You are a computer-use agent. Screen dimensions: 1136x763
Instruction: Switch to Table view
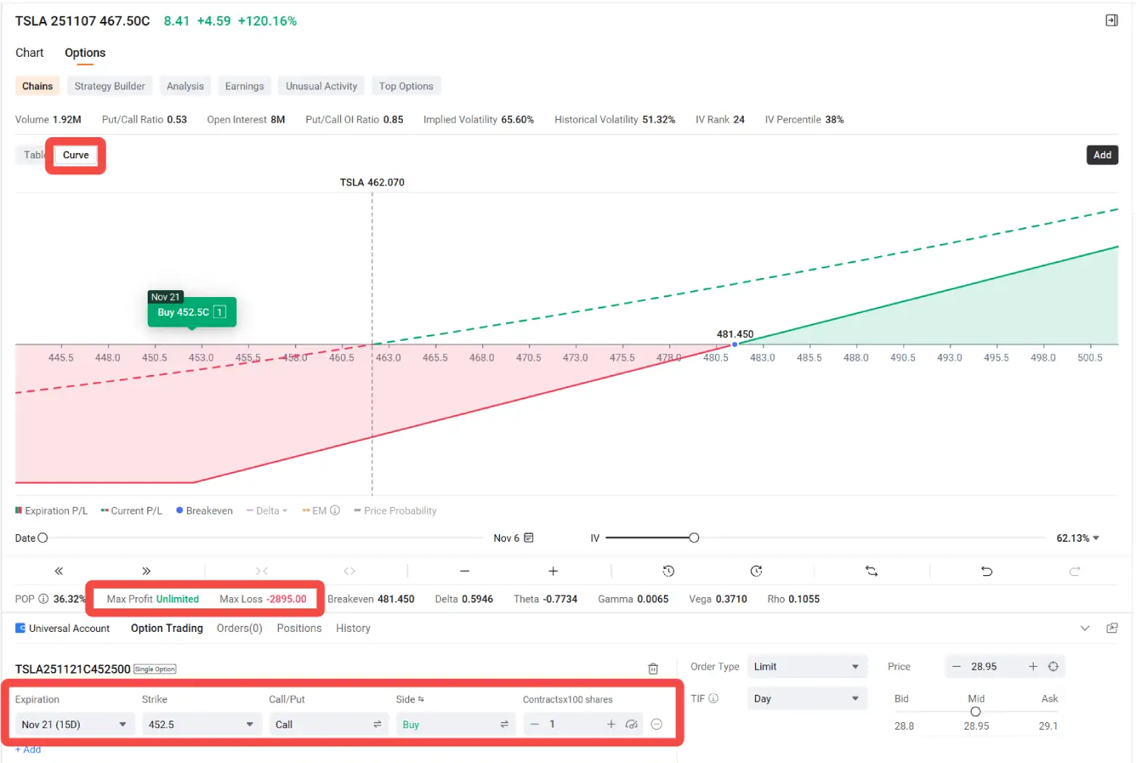click(34, 155)
